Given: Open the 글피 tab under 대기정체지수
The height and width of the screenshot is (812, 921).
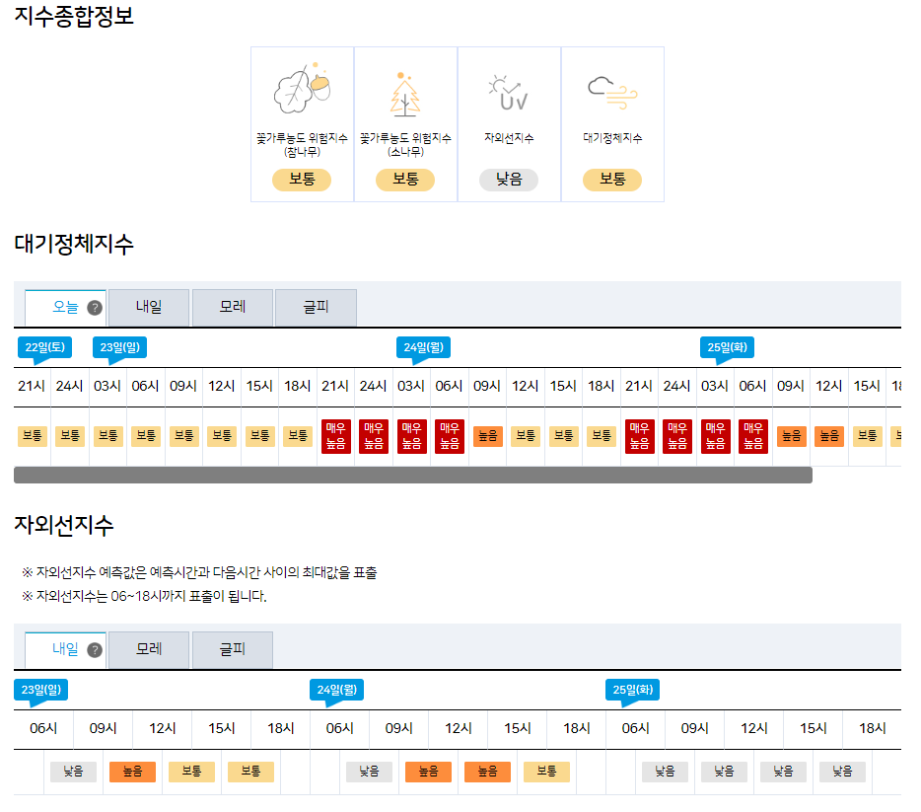Looking at the screenshot, I should coord(316,307).
